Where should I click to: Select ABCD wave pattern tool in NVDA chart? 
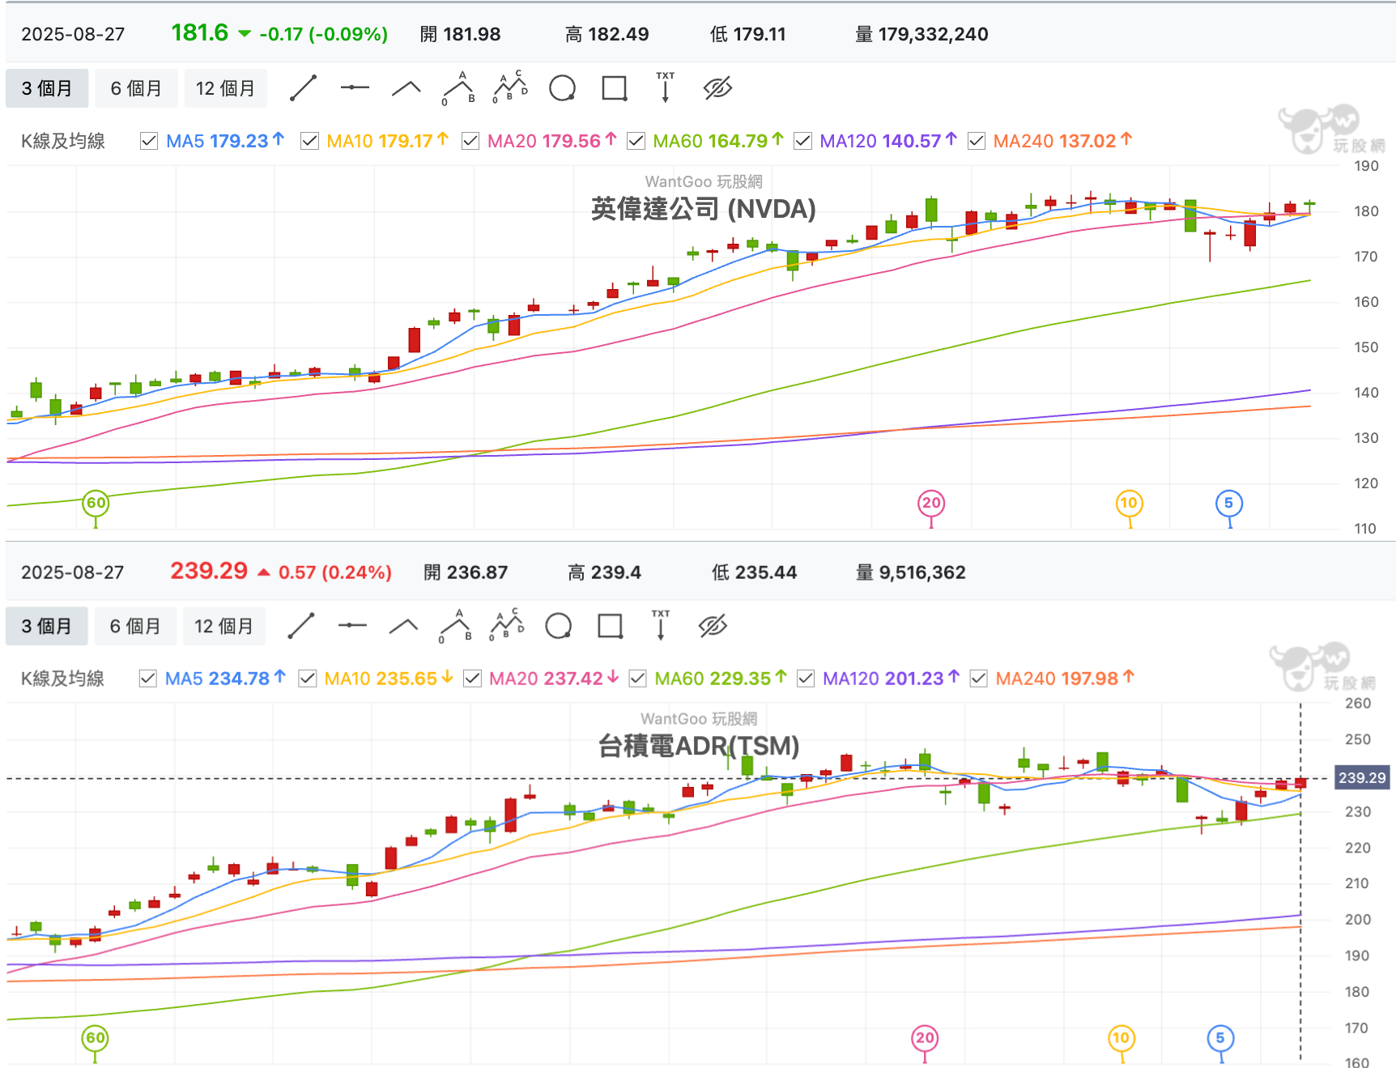click(x=510, y=87)
